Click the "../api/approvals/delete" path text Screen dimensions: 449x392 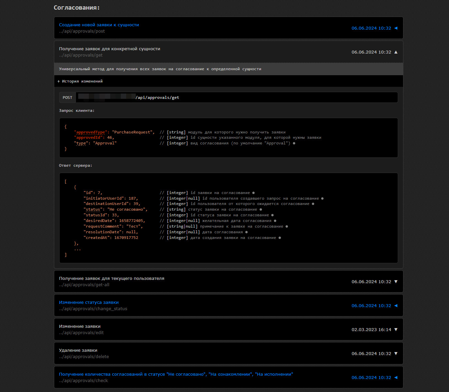(x=84, y=357)
